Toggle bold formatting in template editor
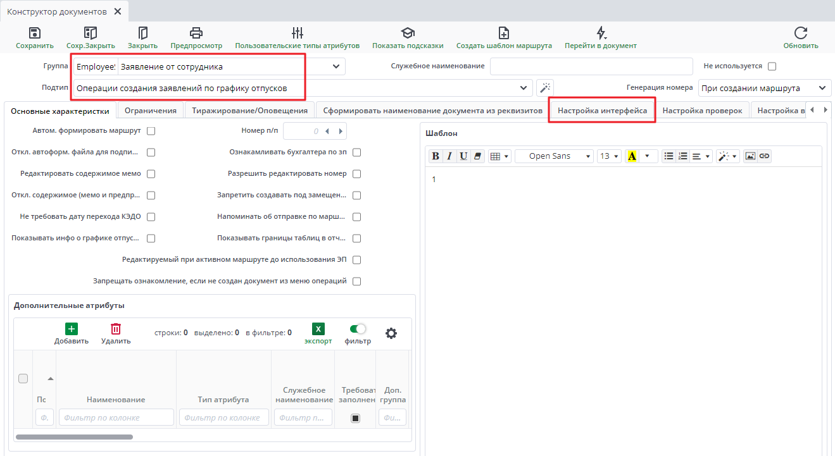835x456 pixels. [435, 156]
